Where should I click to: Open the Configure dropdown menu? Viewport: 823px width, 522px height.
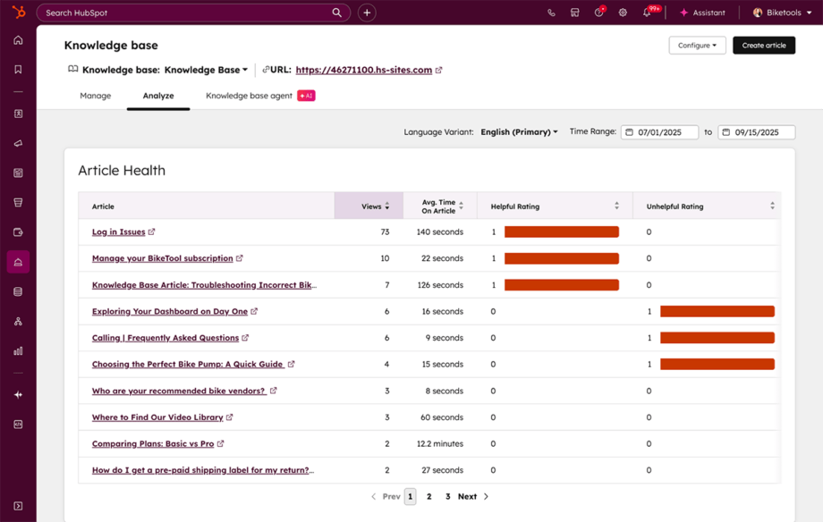pyautogui.click(x=697, y=45)
